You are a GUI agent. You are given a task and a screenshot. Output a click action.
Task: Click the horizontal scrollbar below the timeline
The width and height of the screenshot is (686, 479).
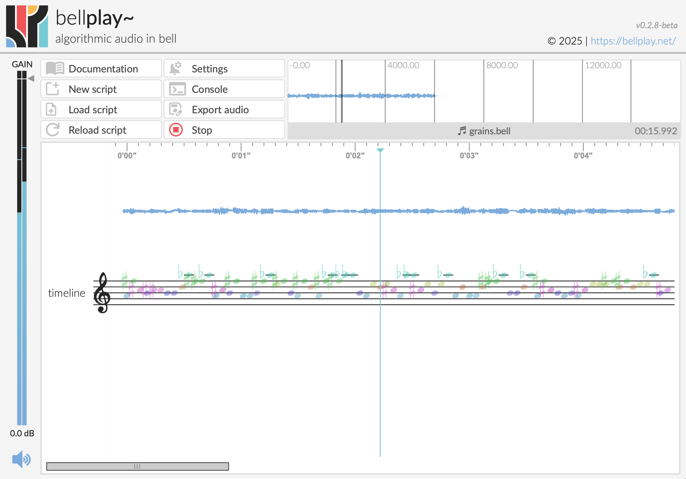click(137, 466)
